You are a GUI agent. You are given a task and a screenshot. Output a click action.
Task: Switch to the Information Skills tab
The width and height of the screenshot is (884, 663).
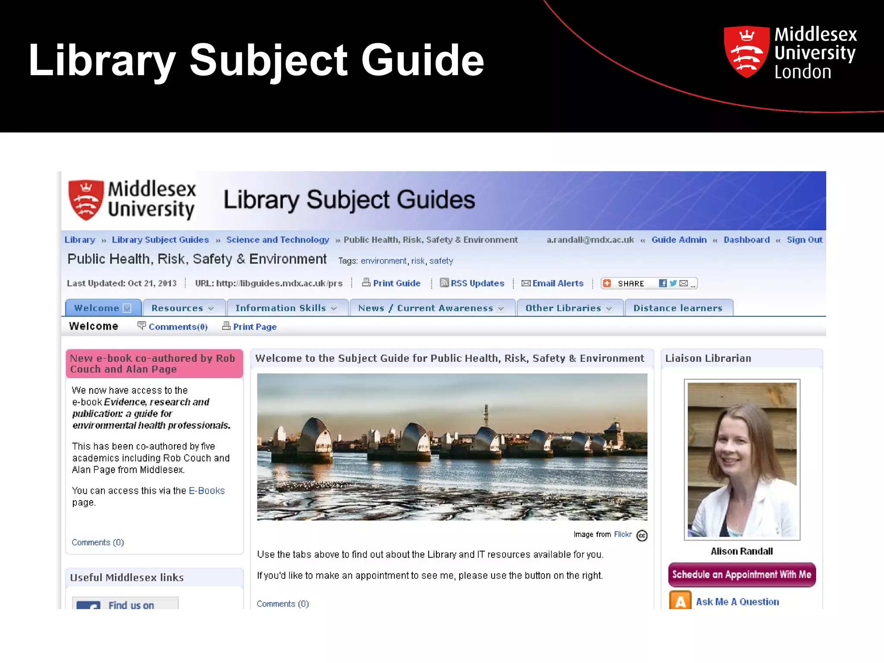point(287,308)
